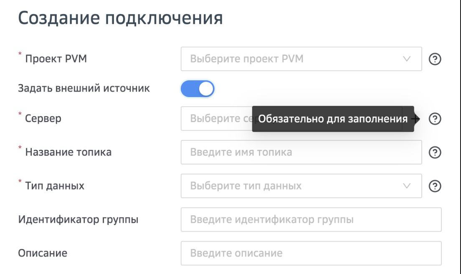Open the Выберите проект PVM dropdown
The width and height of the screenshot is (461, 274).
[x=292, y=59]
